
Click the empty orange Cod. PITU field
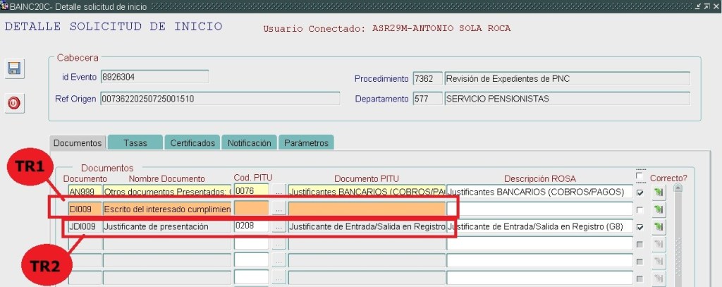251,209
